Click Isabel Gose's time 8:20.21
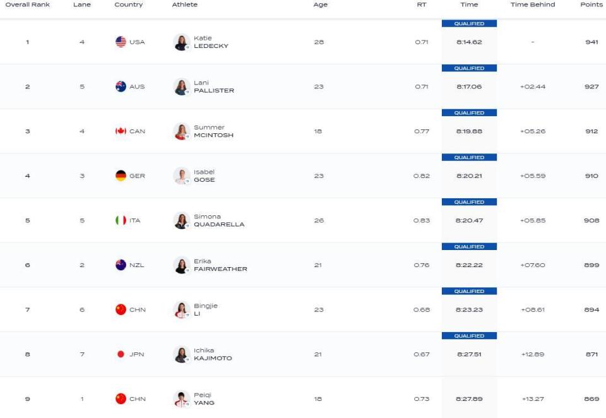 point(469,176)
